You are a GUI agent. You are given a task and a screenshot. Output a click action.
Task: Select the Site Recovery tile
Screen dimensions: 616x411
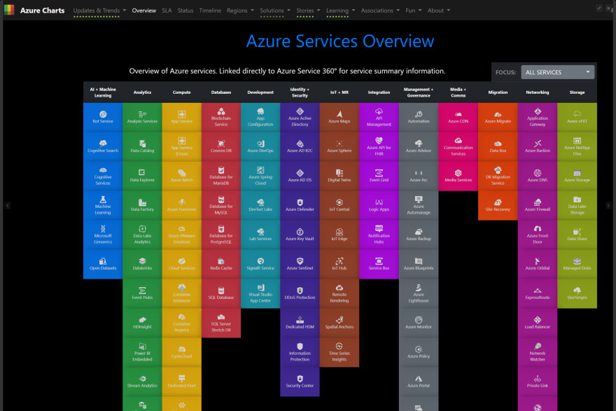coord(498,206)
